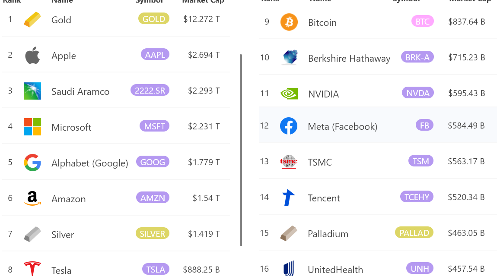The height and width of the screenshot is (276, 497).
Task: Select the Saudi Aramco logo
Action: point(32,91)
